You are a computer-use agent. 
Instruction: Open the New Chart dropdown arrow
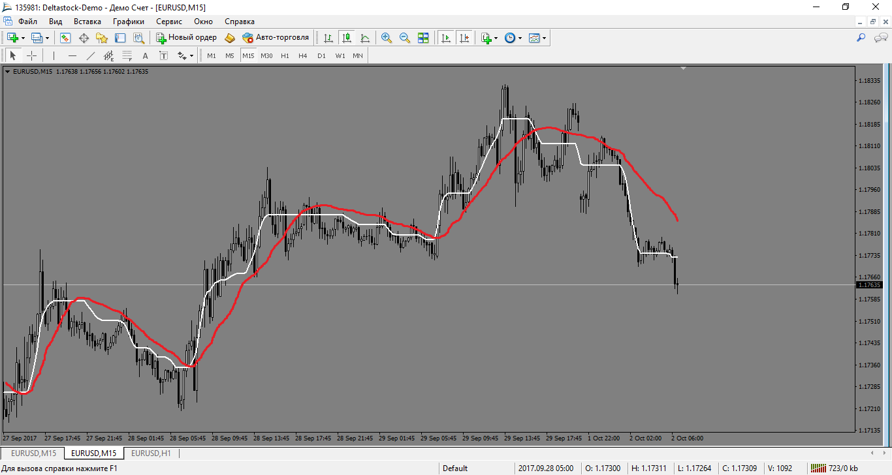[23, 38]
